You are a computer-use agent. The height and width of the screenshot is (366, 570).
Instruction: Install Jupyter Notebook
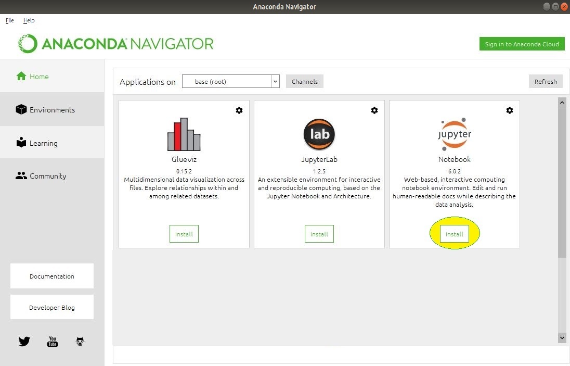tap(455, 234)
